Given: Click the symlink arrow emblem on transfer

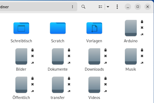Looking at the screenshot, I should [69, 91].
